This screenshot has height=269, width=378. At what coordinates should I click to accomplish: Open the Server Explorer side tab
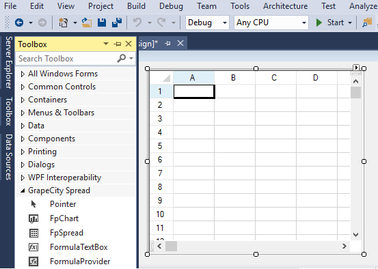[8, 62]
